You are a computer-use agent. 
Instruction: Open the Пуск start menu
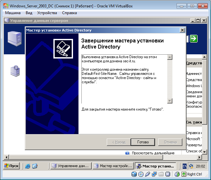tap(11, 166)
